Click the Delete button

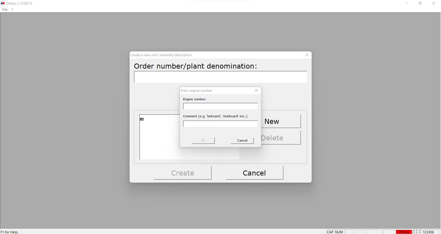coord(281,138)
